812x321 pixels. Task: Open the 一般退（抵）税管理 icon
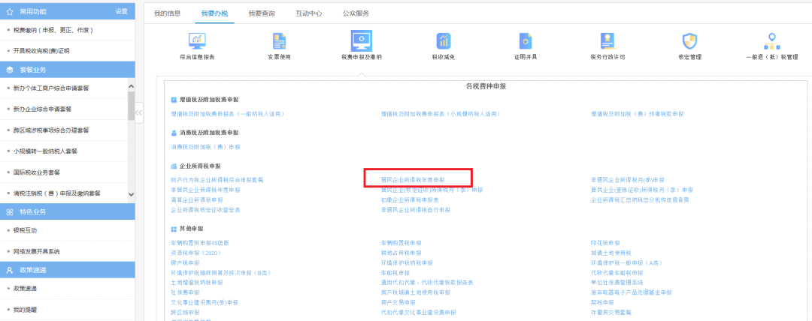(x=771, y=40)
